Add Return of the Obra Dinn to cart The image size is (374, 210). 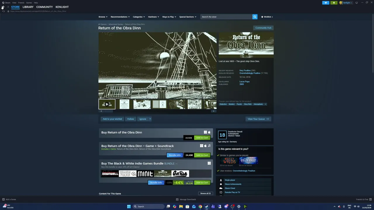tap(202, 138)
